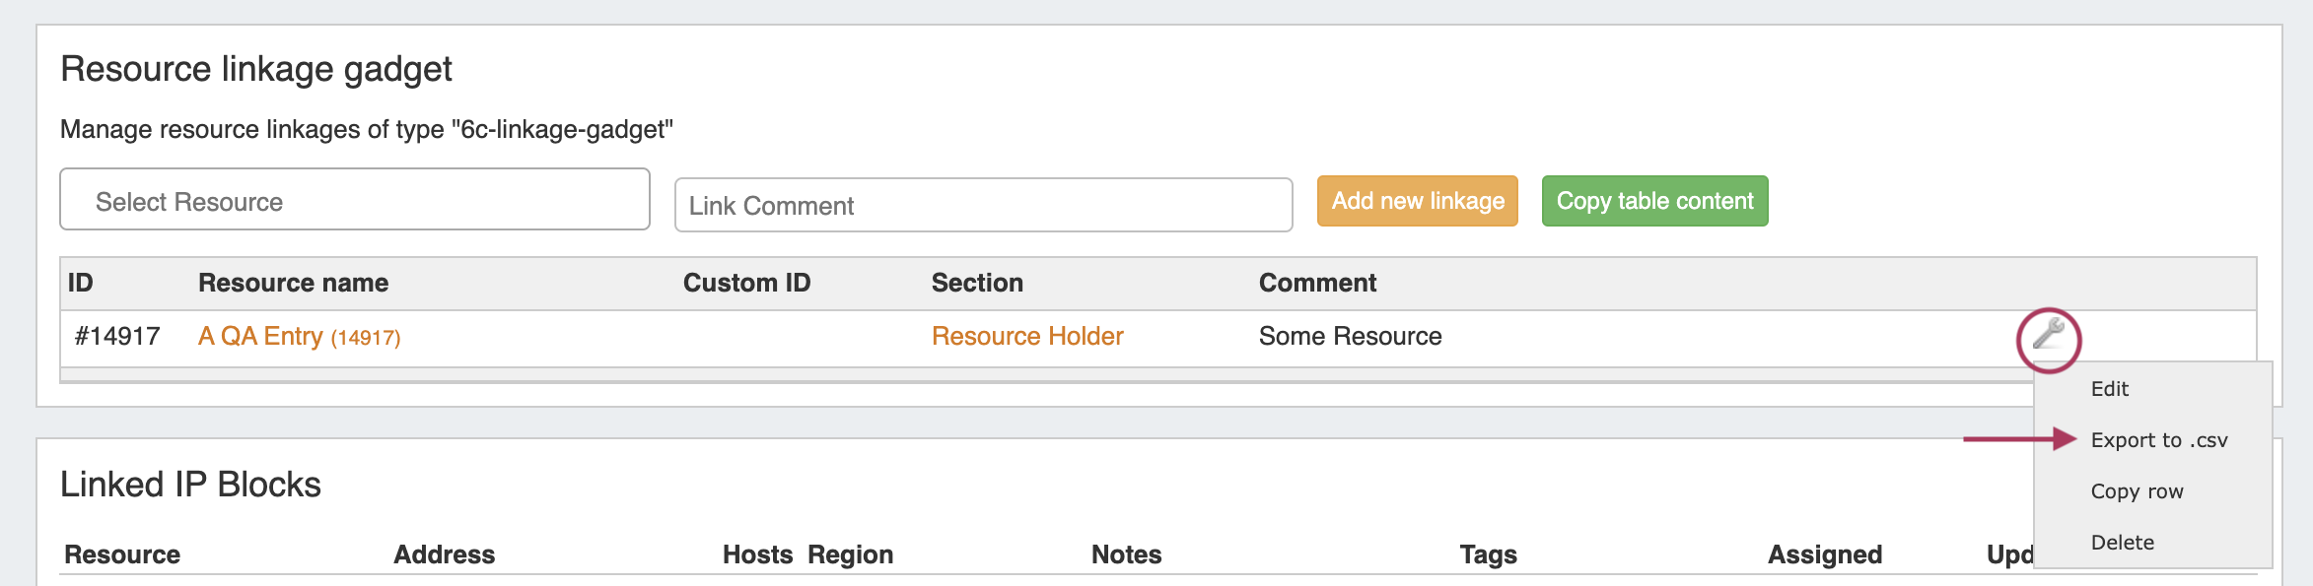Viewport: 2313px width, 586px height.
Task: Click the Section column header
Action: pos(977,284)
